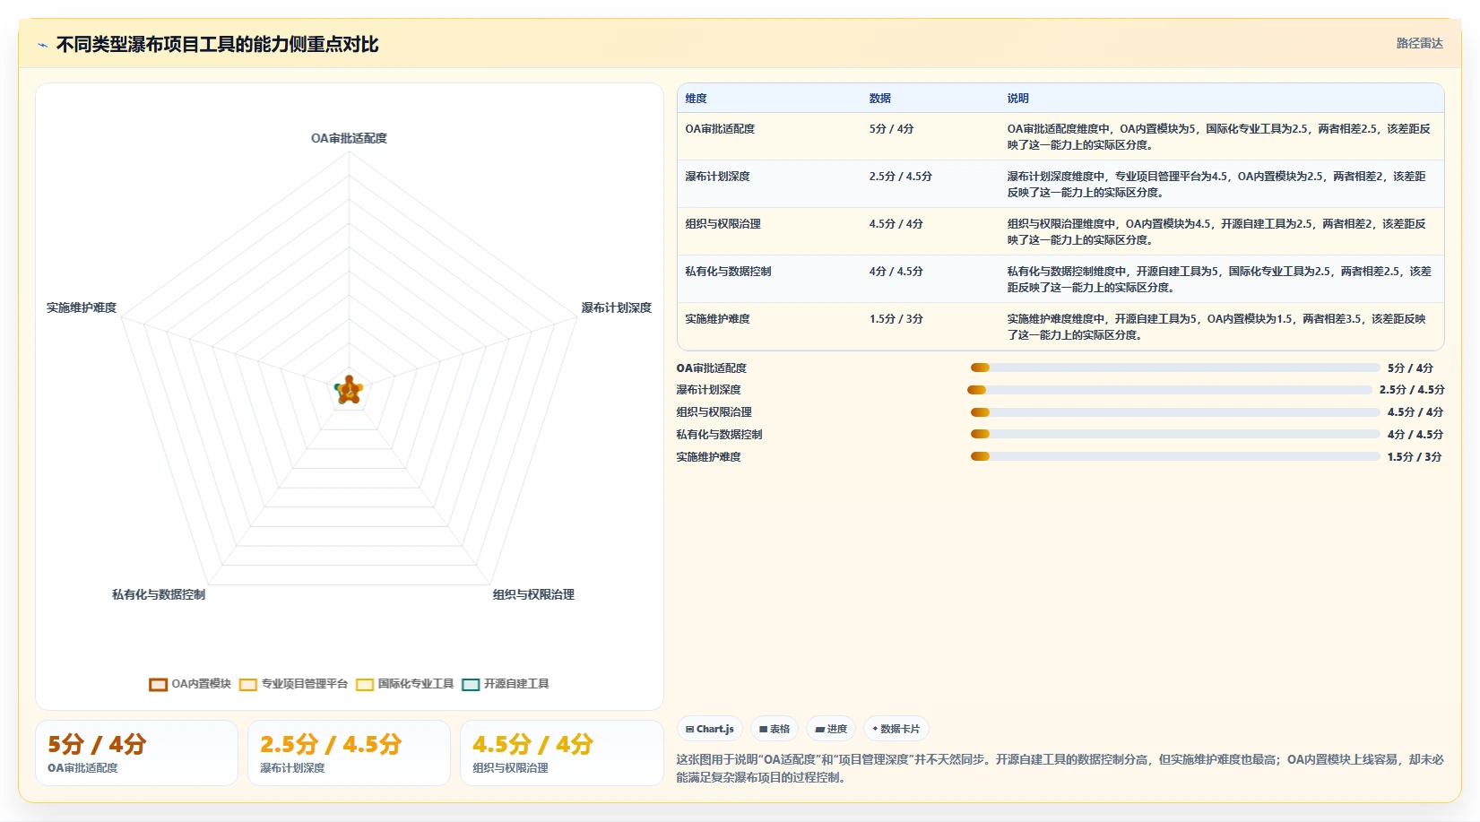Click the 数据卡片 tag icon

875,730
